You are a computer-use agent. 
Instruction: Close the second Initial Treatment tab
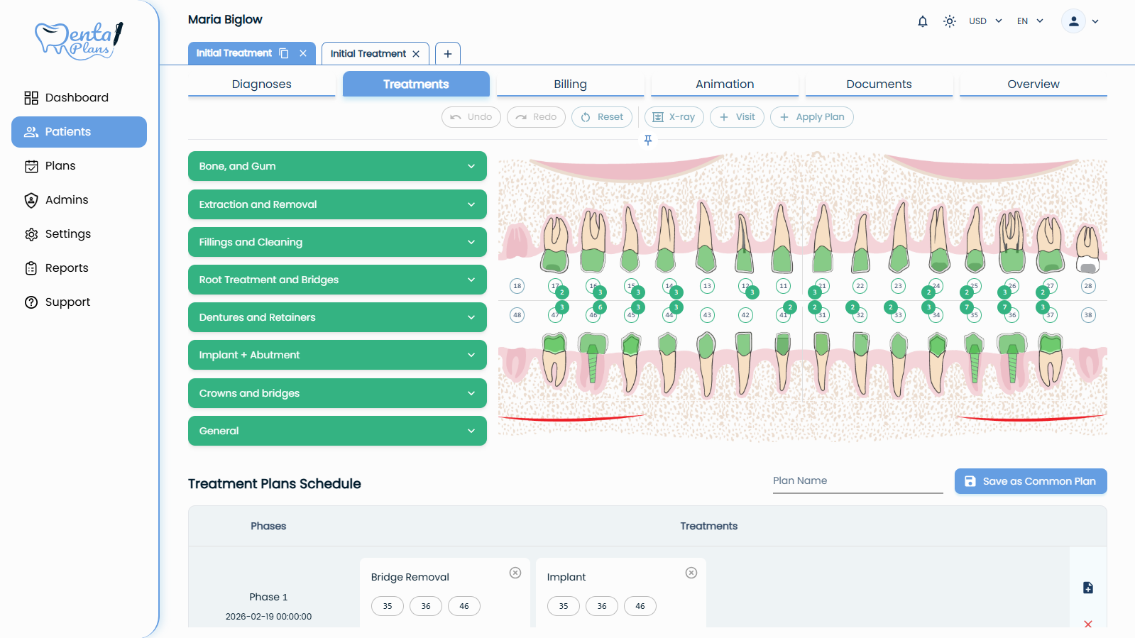click(x=416, y=54)
